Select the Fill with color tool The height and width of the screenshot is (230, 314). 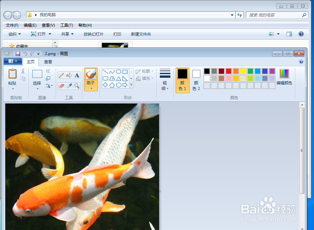pos(69,75)
